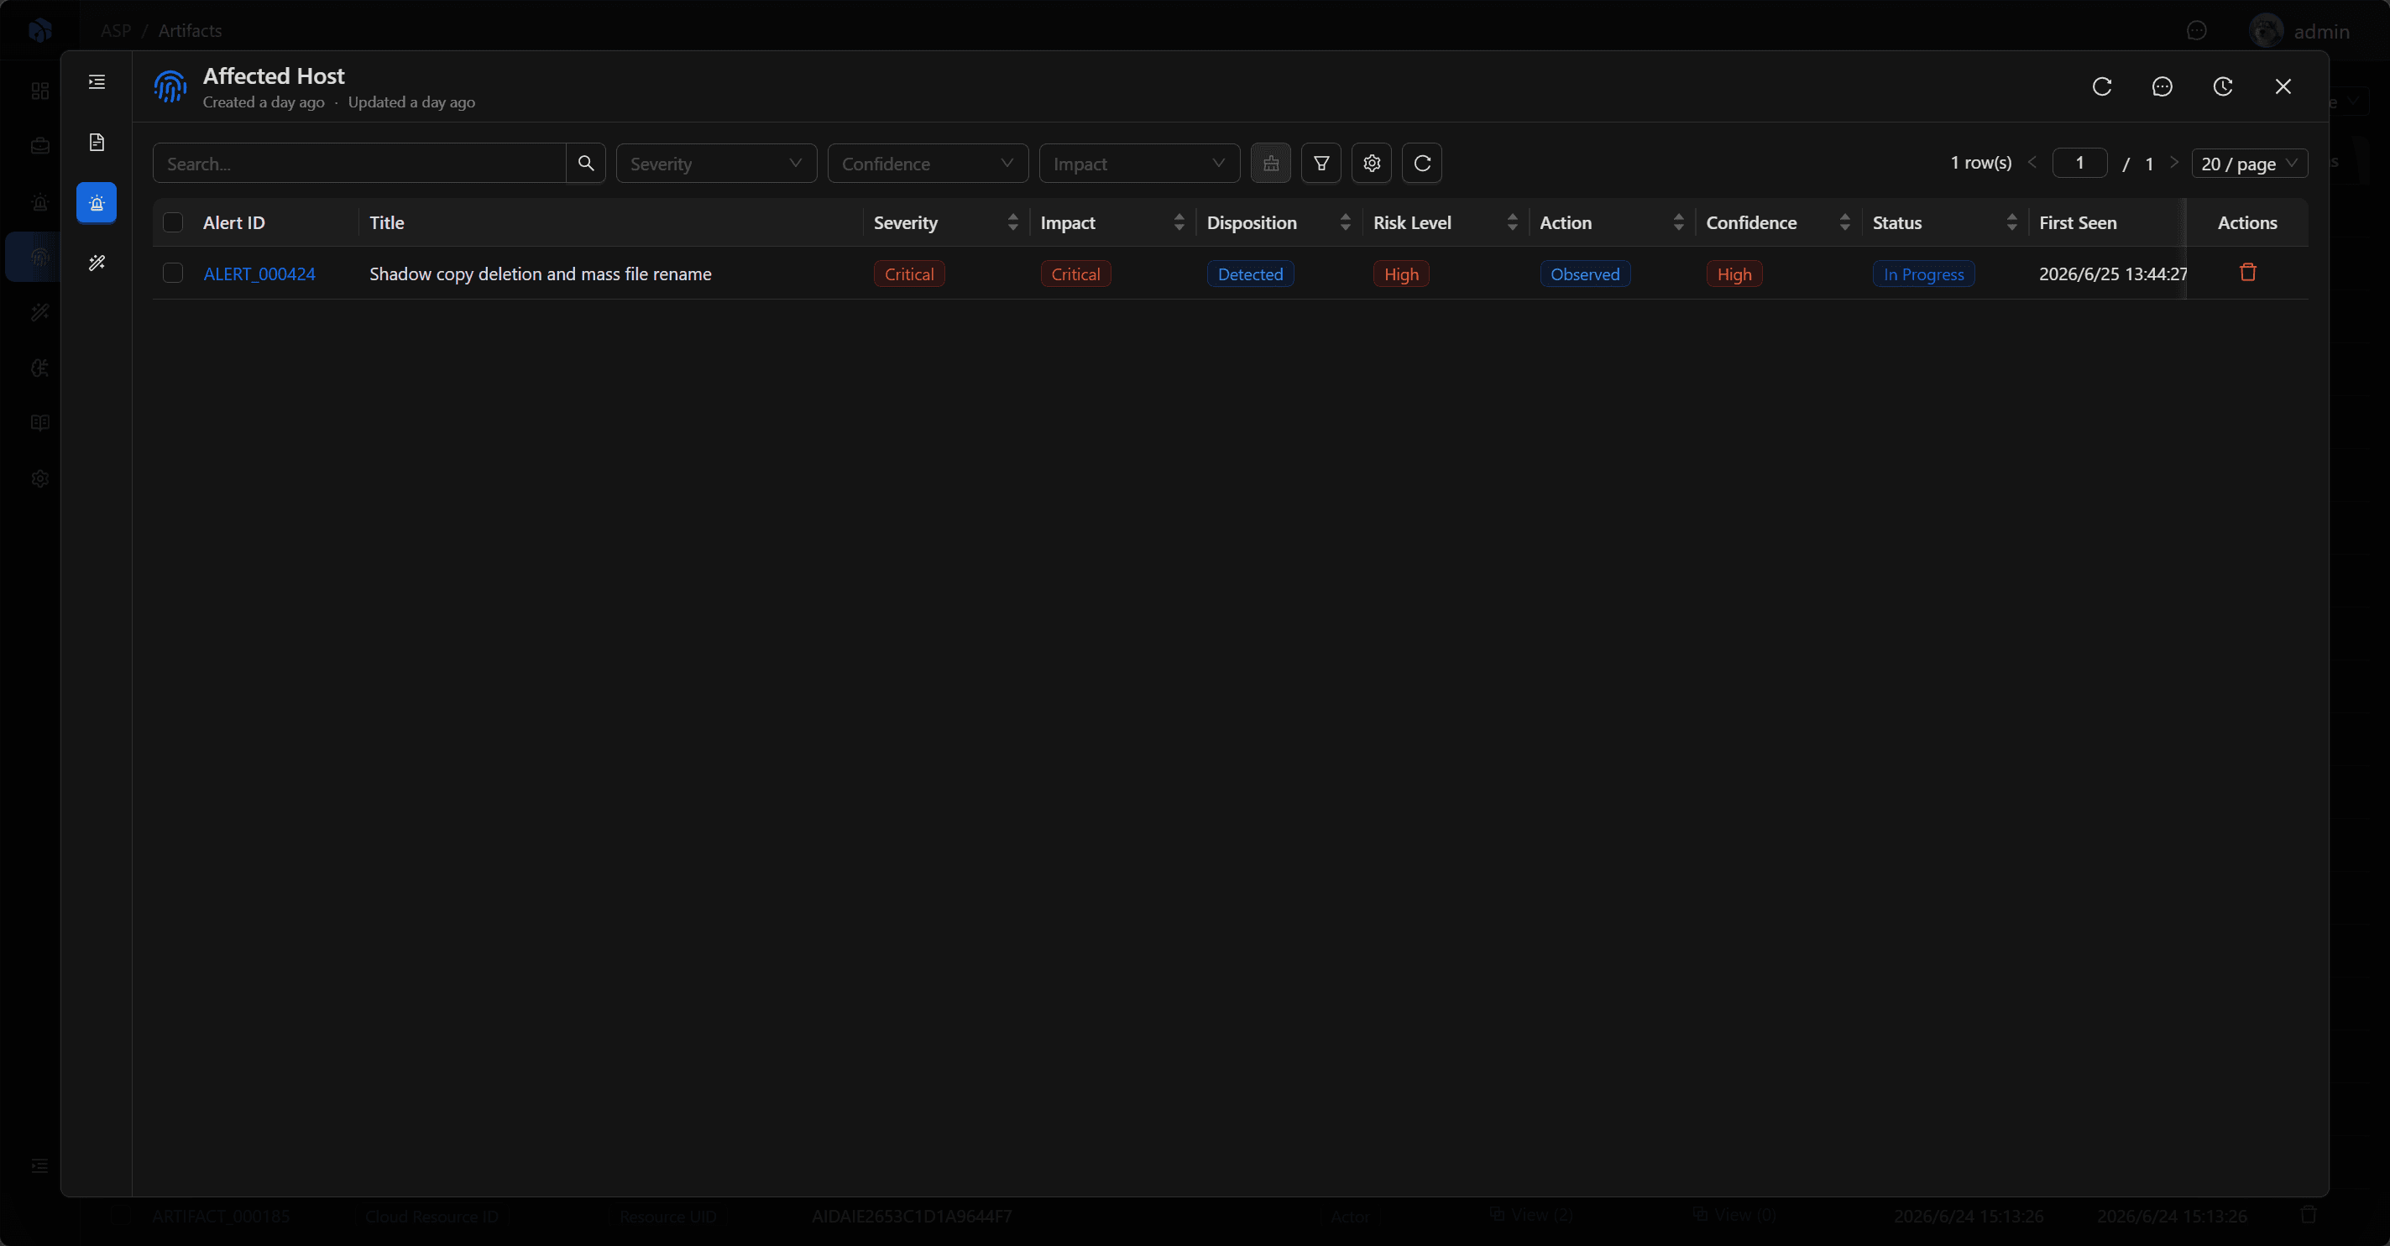This screenshot has height=1246, width=2390.
Task: Open background chat icon near admin
Action: [x=2197, y=30]
